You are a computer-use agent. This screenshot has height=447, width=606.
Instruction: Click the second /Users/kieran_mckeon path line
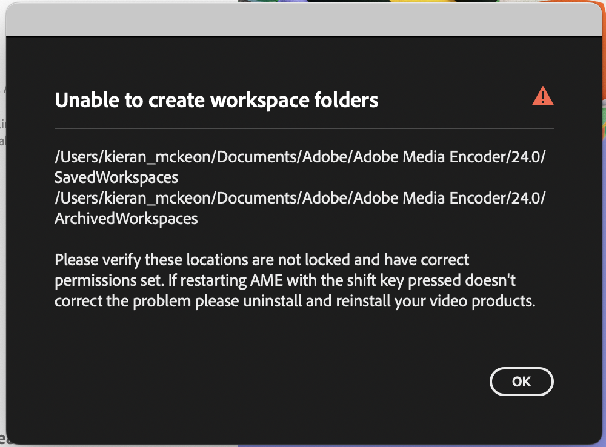pyautogui.click(x=300, y=198)
